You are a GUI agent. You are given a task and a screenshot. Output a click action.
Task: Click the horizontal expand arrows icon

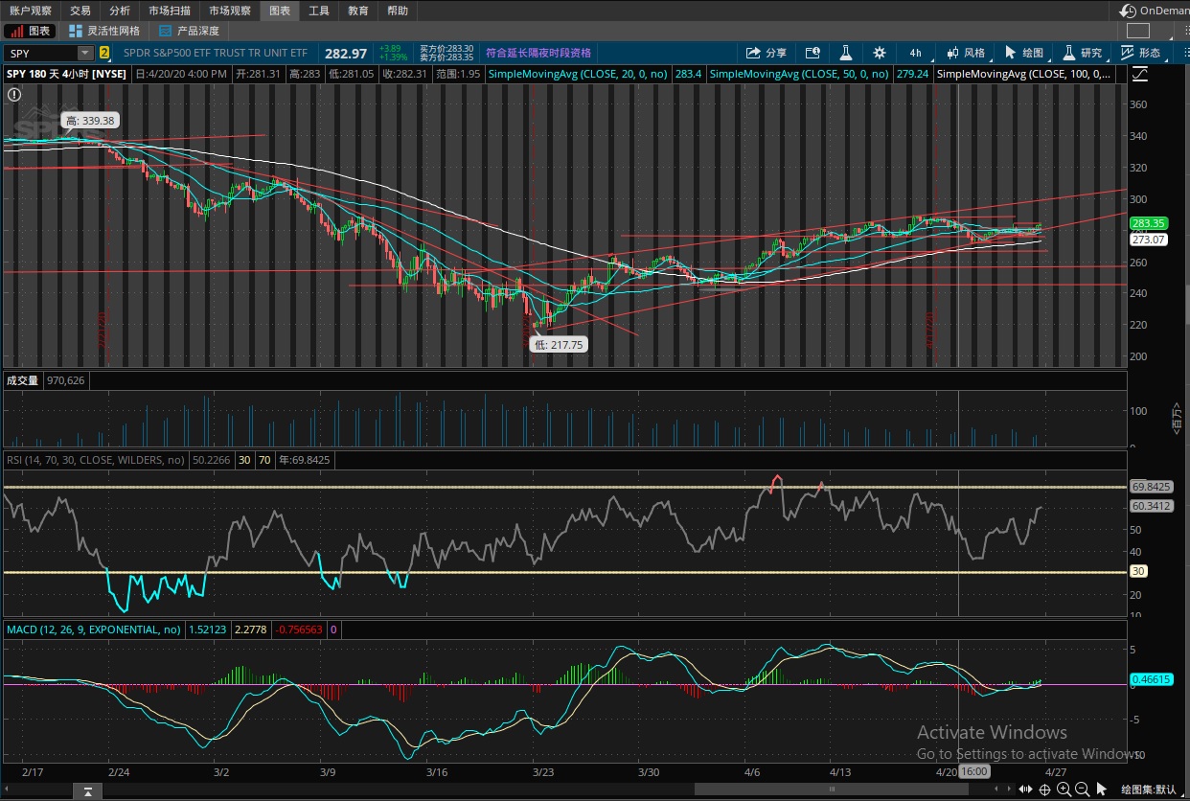pyautogui.click(x=1026, y=790)
